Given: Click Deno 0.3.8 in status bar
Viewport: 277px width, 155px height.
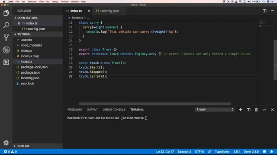Looking at the screenshot, I should 251,152.
